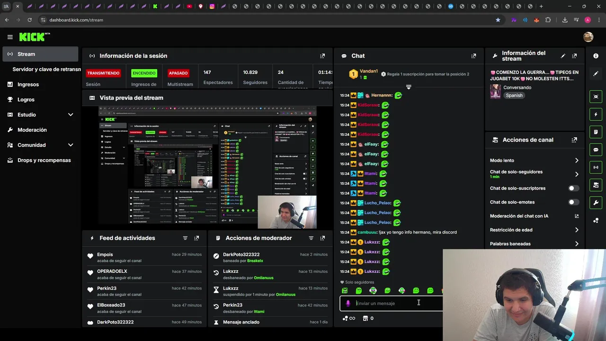Viewport: 606px width, 341px height.
Task: Pick the angry green emote in quick emotes
Action: [345, 290]
